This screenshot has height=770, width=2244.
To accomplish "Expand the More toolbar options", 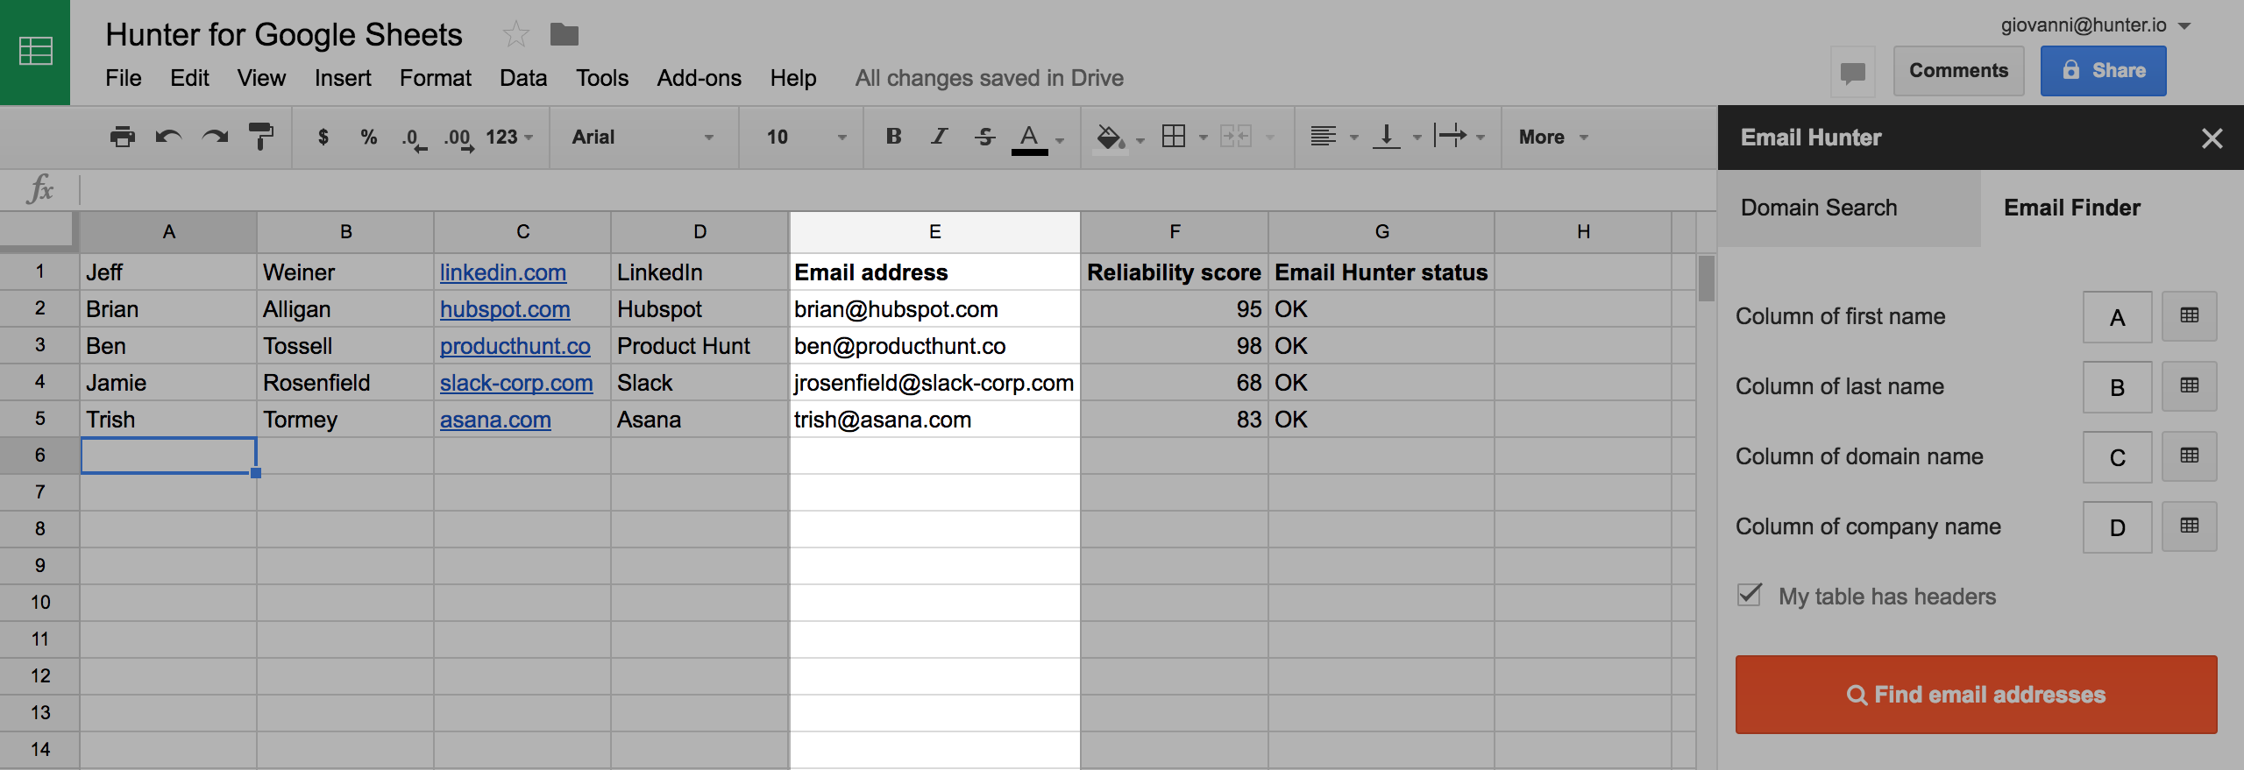I will coord(1553,138).
